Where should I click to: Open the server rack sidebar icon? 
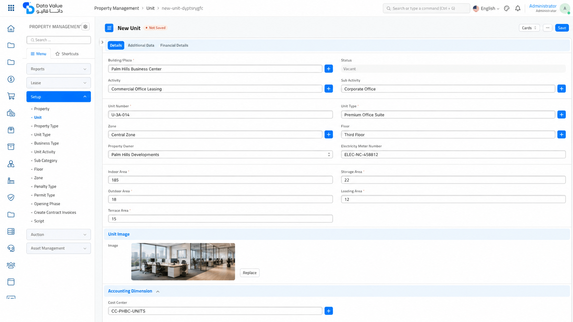click(11, 231)
